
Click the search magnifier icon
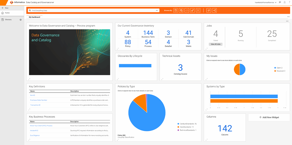(30, 10)
